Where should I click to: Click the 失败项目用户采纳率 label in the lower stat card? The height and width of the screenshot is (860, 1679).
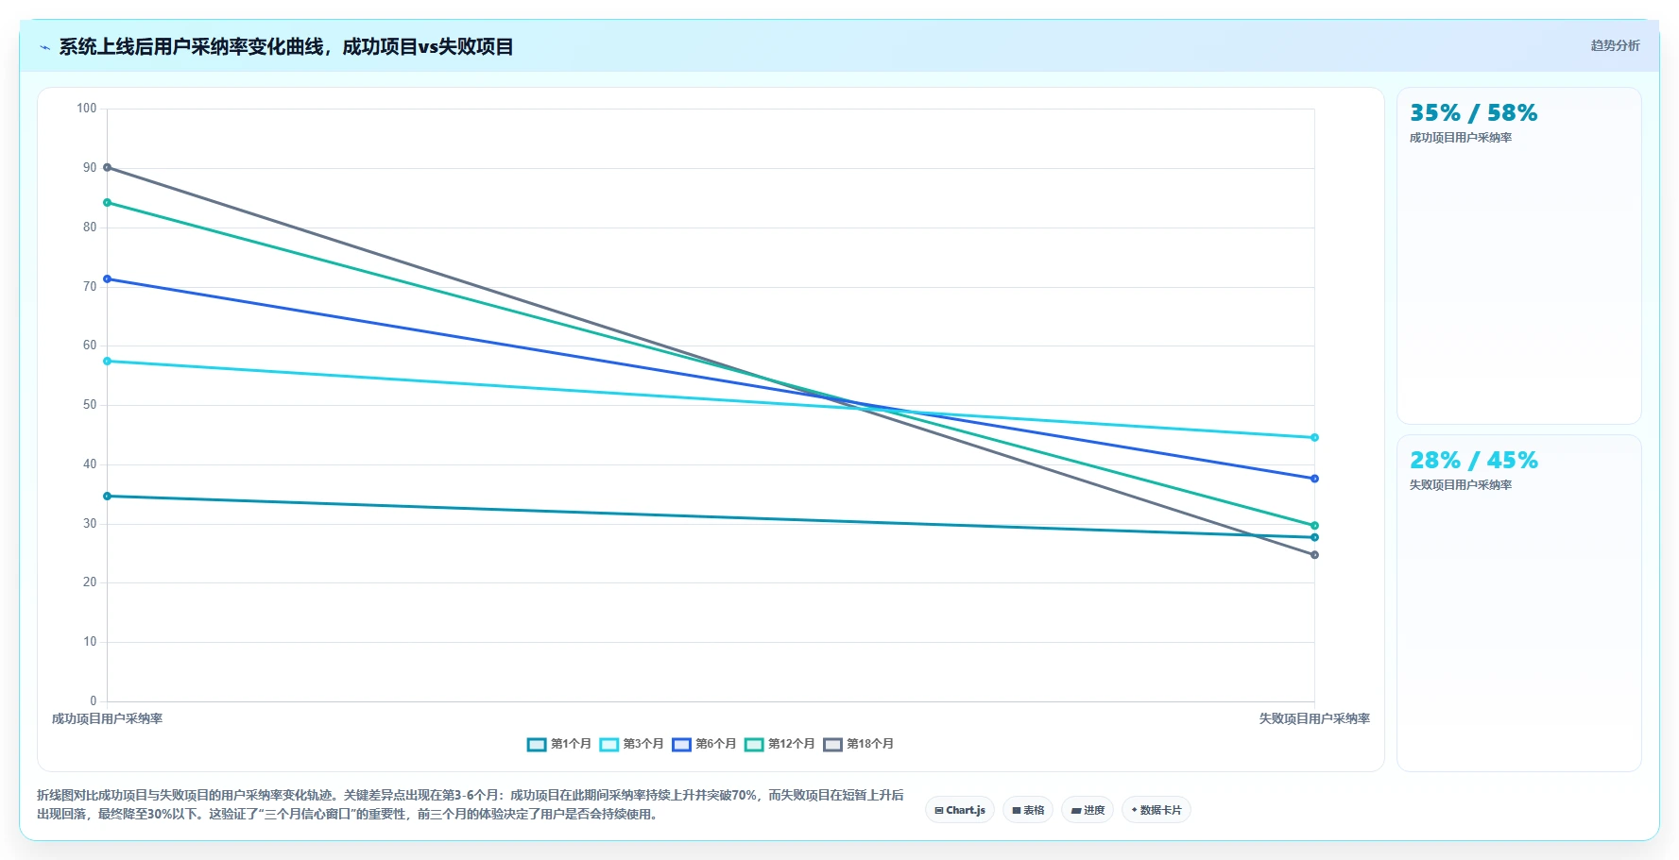coord(1461,485)
